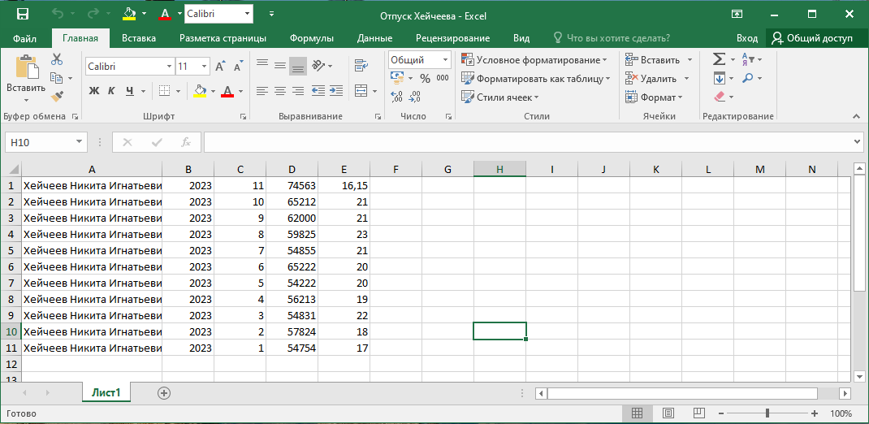The height and width of the screenshot is (424, 869).
Task: Click the Percent Style button
Action: 424,78
